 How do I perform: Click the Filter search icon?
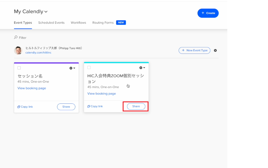(16, 37)
